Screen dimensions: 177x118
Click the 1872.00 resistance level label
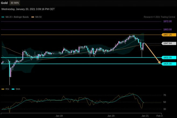tap(168, 21)
